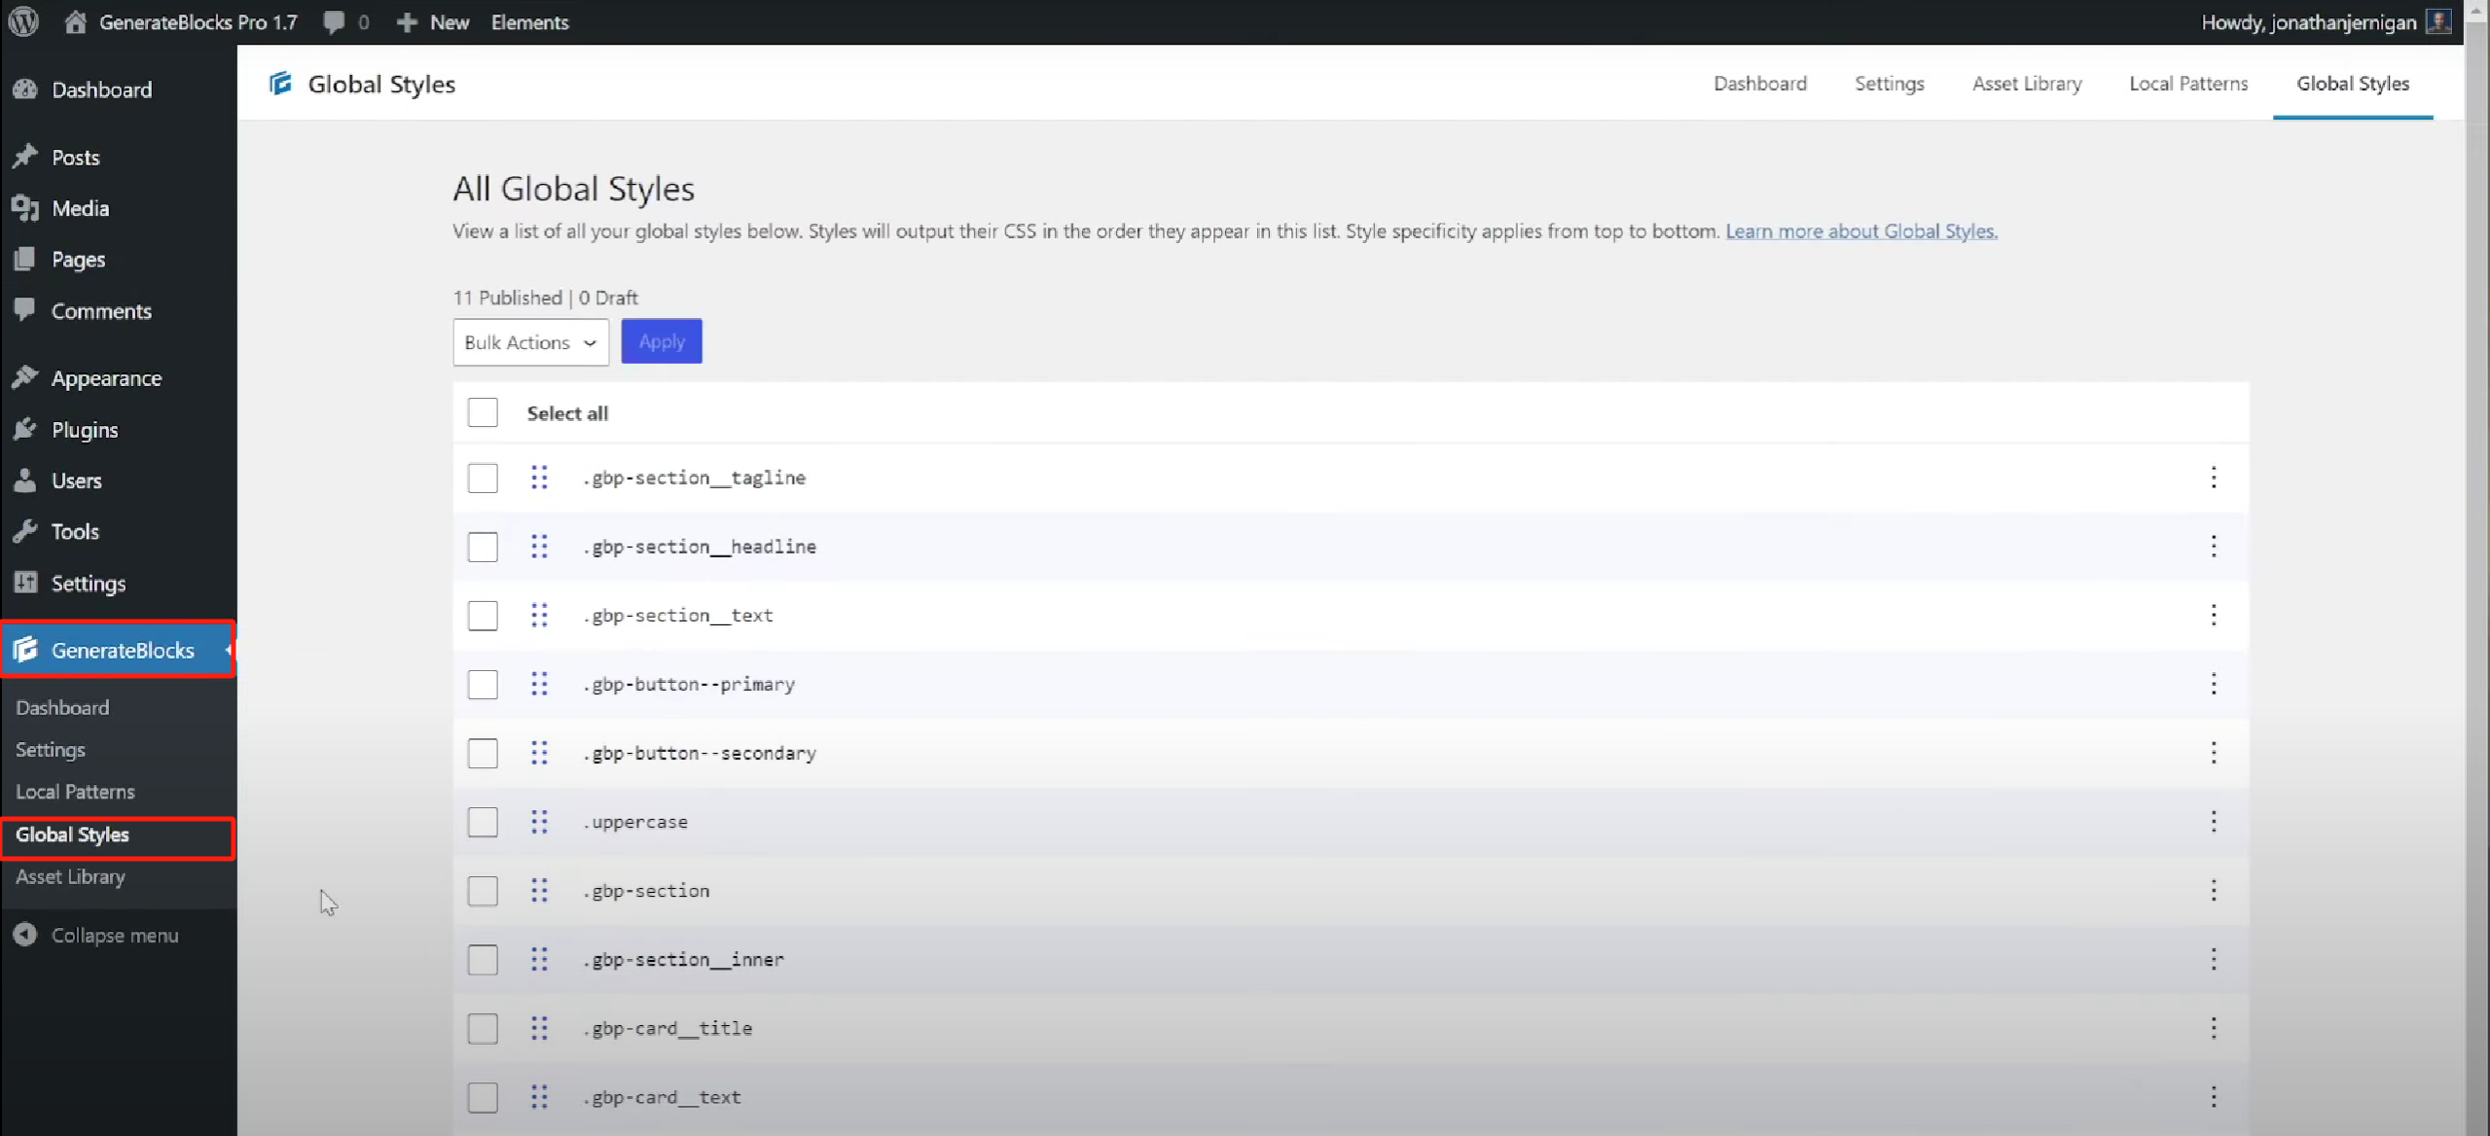Switch to the Local Patterns tab

(x=2188, y=84)
